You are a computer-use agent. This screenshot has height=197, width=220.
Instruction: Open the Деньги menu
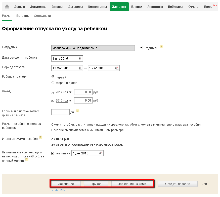click(20, 7)
